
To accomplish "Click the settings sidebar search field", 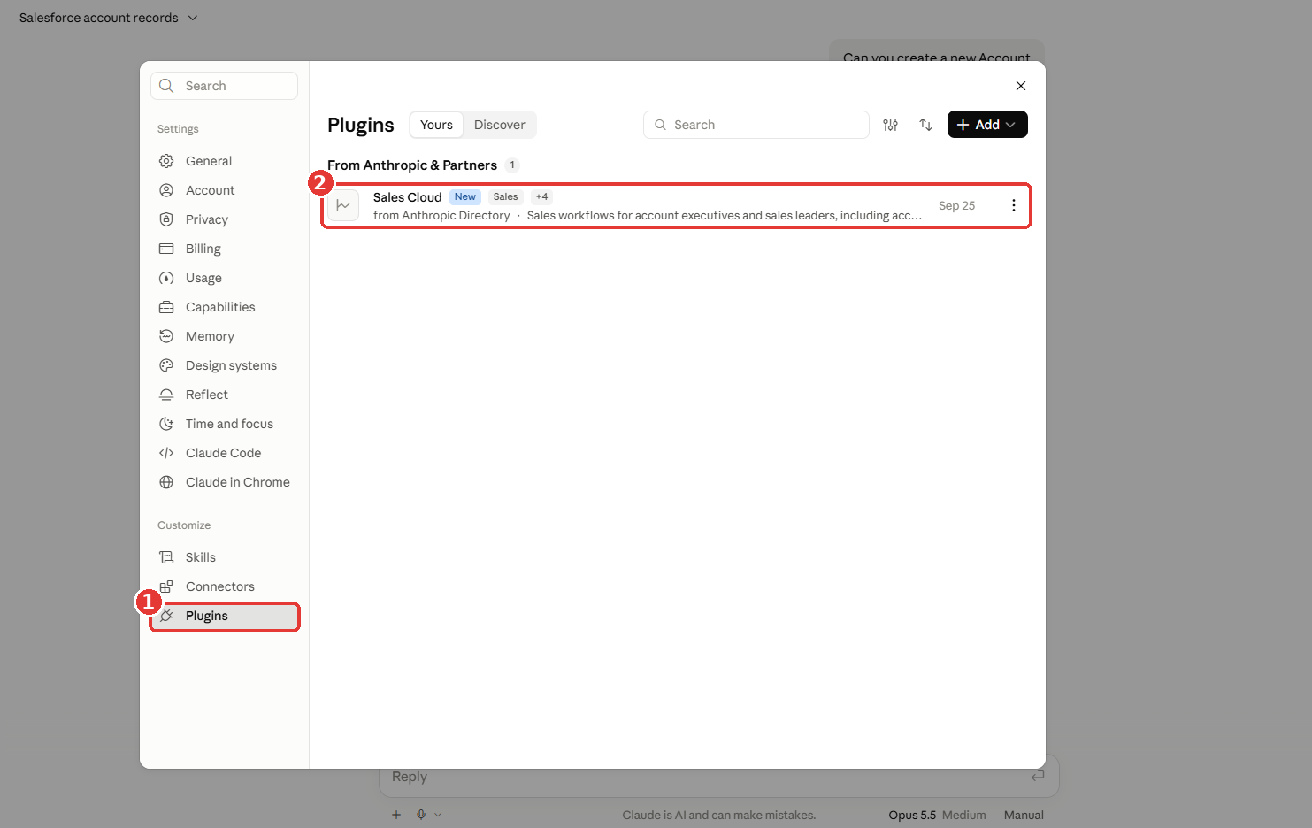I will tap(224, 86).
